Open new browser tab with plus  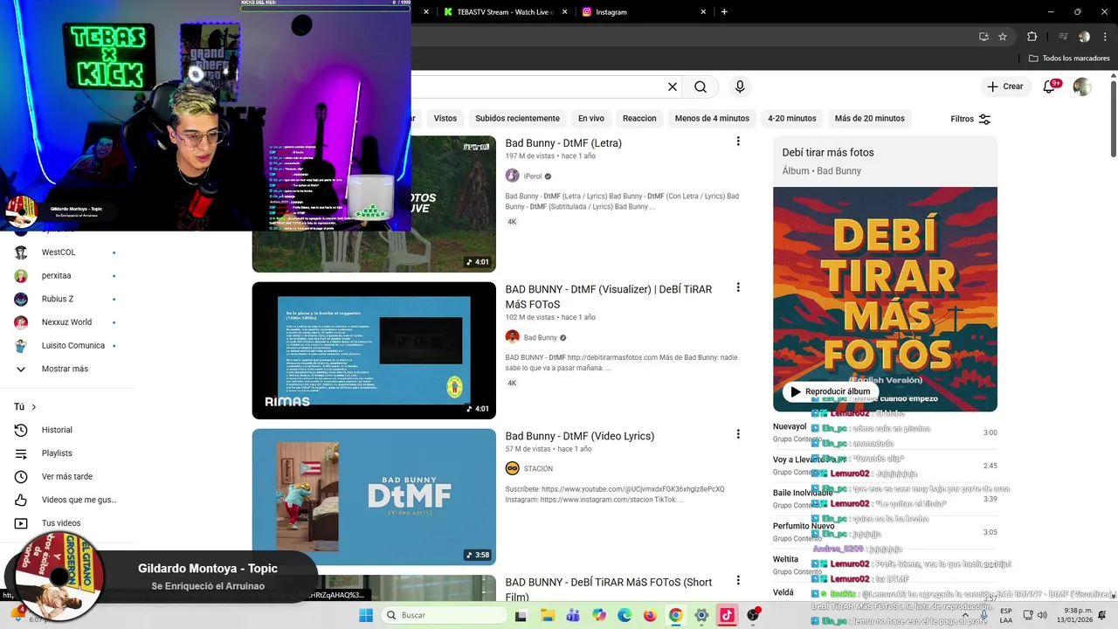click(724, 11)
